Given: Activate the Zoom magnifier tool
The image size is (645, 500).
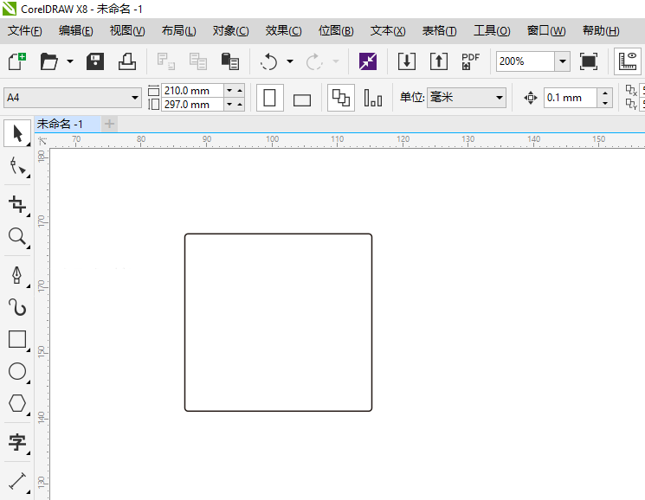Looking at the screenshot, I should (17, 237).
